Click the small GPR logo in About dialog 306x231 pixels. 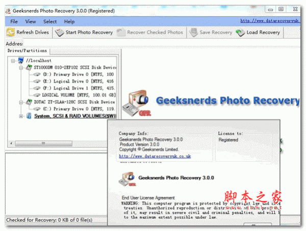(127, 179)
